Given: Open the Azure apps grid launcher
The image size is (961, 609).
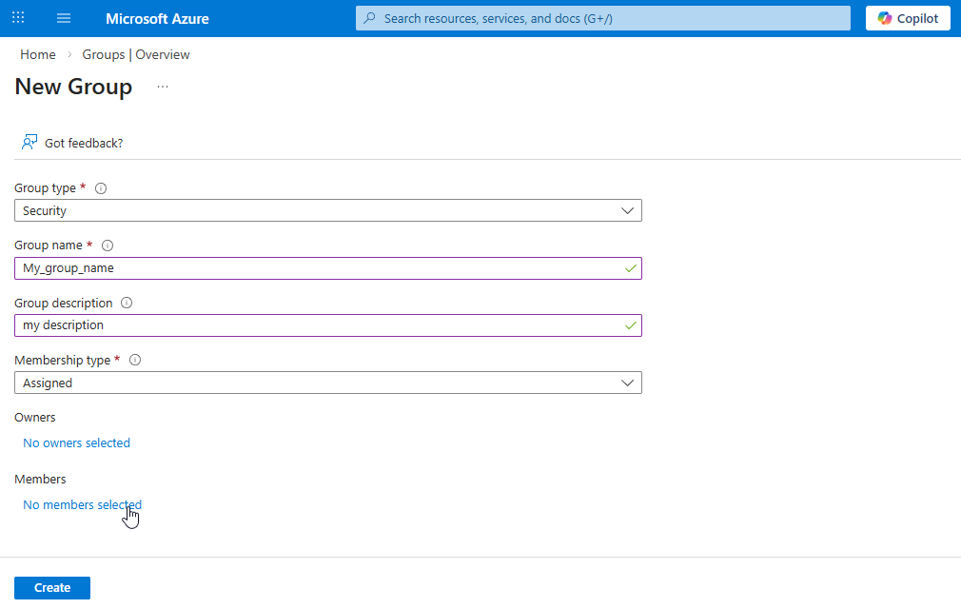Looking at the screenshot, I should (18, 18).
